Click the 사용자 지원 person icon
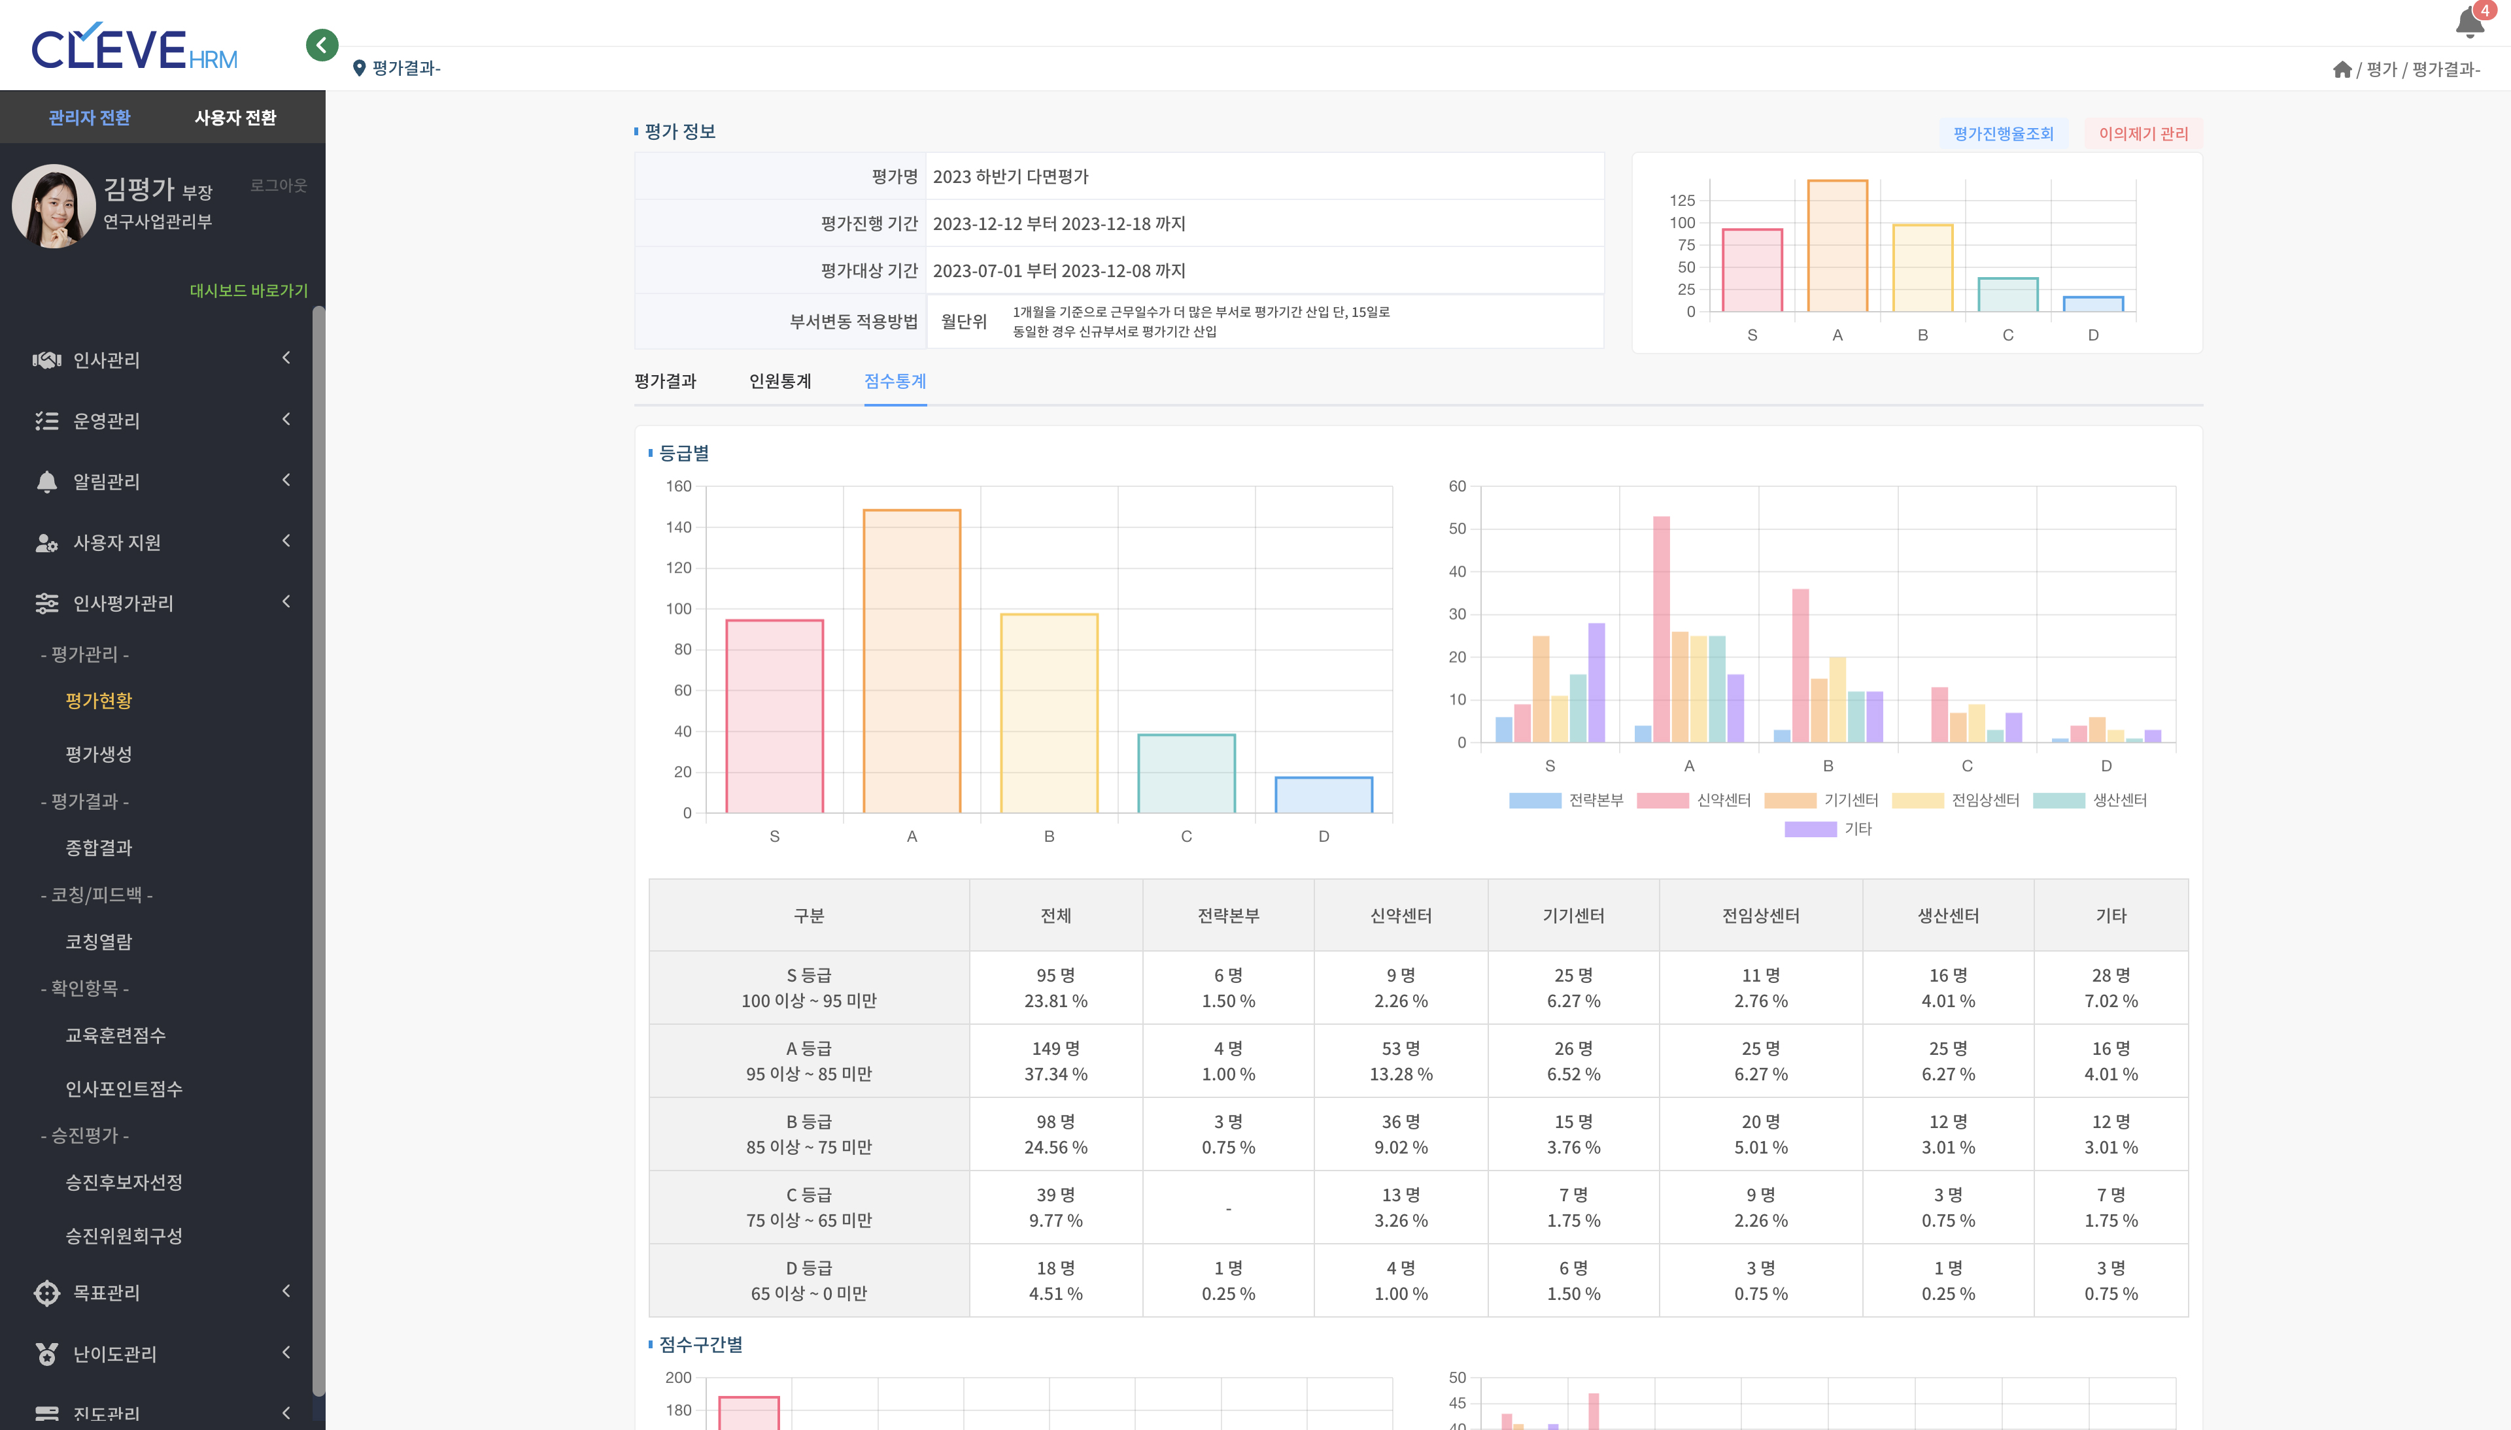 point(47,542)
